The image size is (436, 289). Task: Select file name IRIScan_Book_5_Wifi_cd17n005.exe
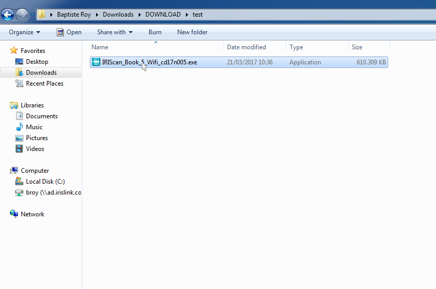[149, 62]
